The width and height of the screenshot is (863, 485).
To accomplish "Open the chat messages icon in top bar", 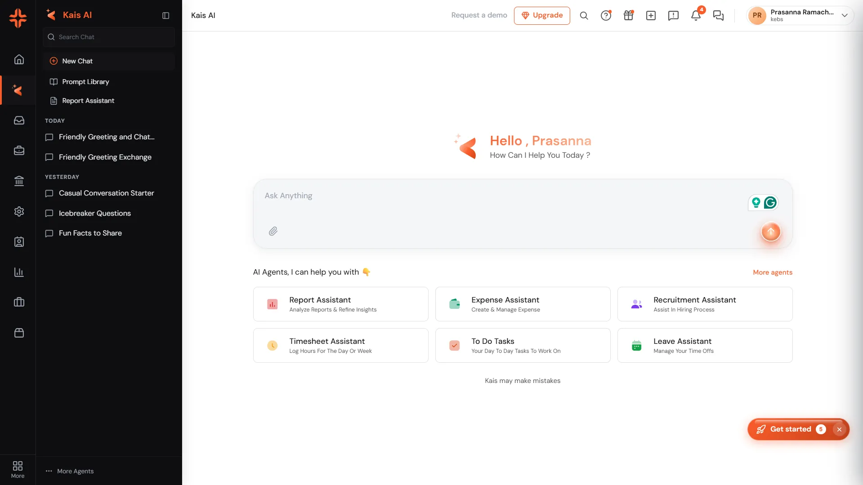I will [718, 15].
